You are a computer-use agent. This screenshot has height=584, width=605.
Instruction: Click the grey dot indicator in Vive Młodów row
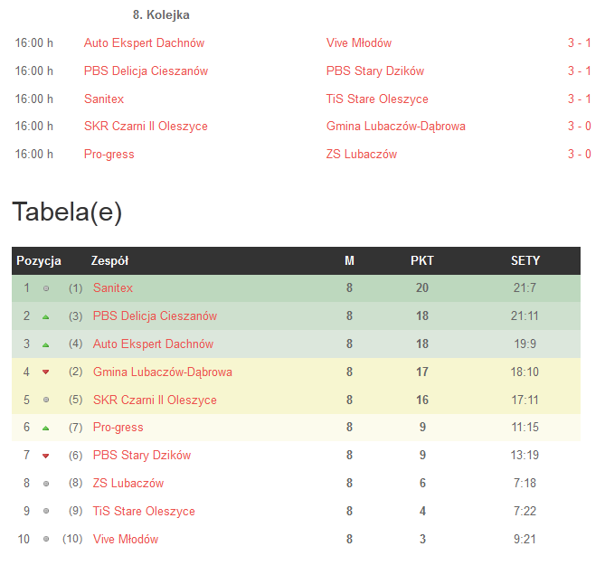coord(46,540)
